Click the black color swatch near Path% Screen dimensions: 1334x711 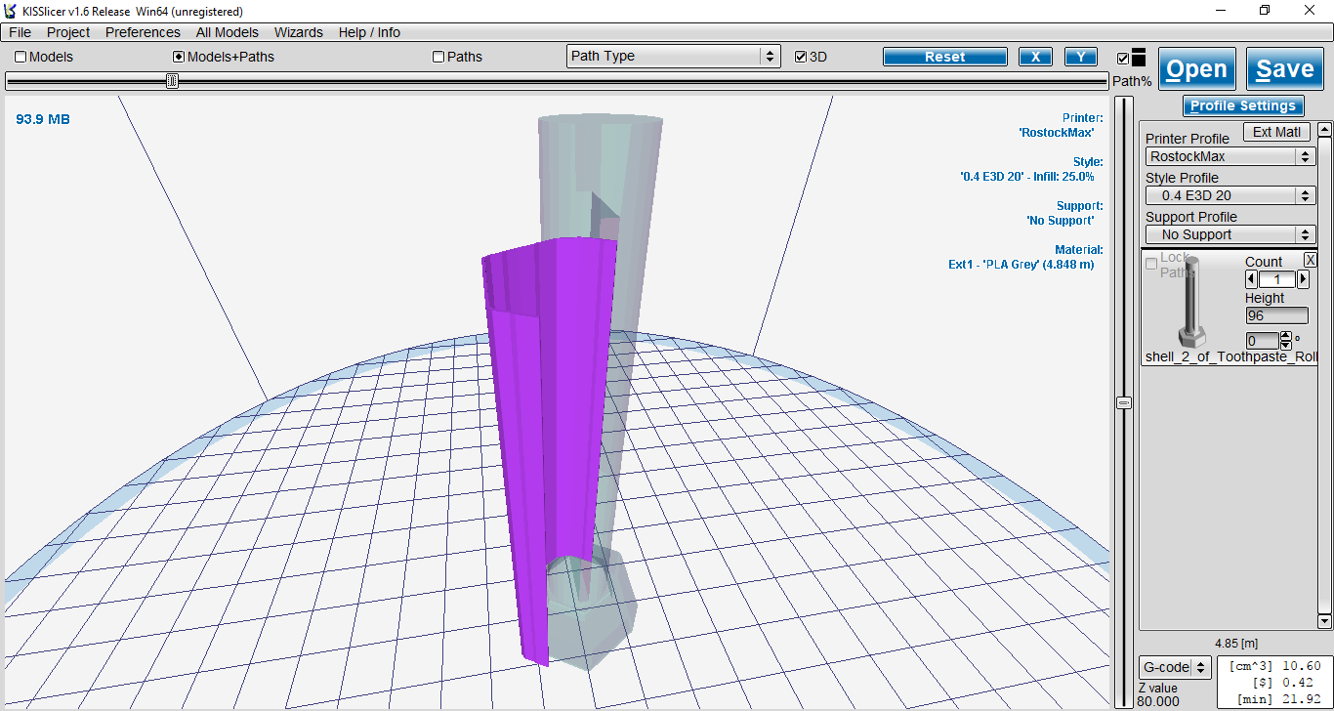(x=1139, y=59)
